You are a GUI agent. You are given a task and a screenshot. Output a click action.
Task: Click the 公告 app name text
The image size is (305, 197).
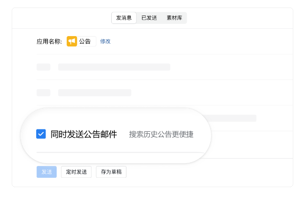85,41
